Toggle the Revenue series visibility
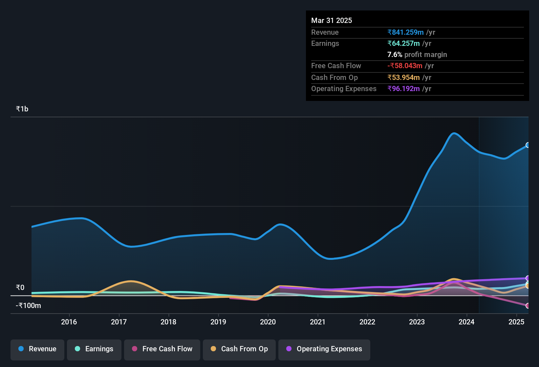The height and width of the screenshot is (367, 539). 37,349
